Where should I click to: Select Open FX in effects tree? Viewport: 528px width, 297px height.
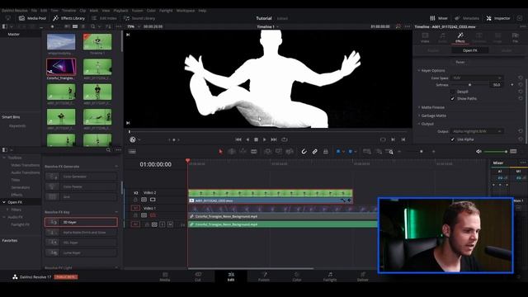click(x=15, y=202)
